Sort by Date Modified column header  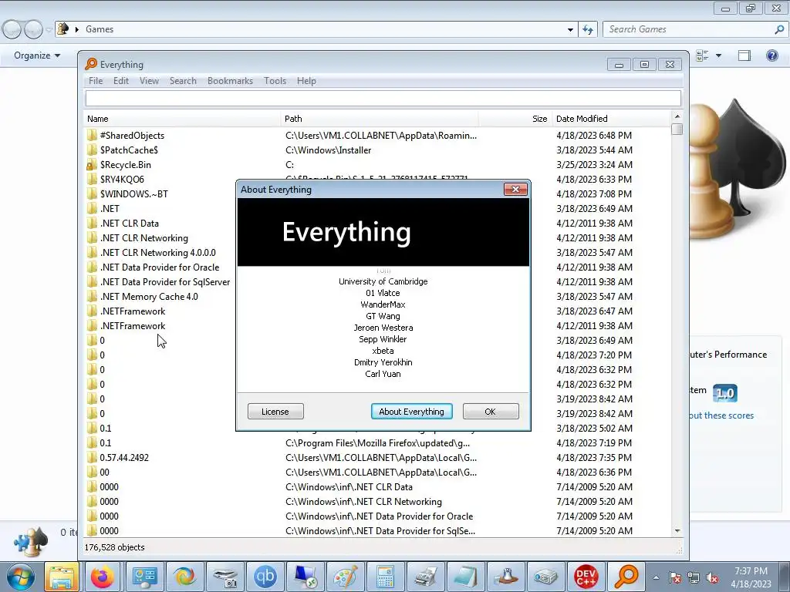click(611, 119)
